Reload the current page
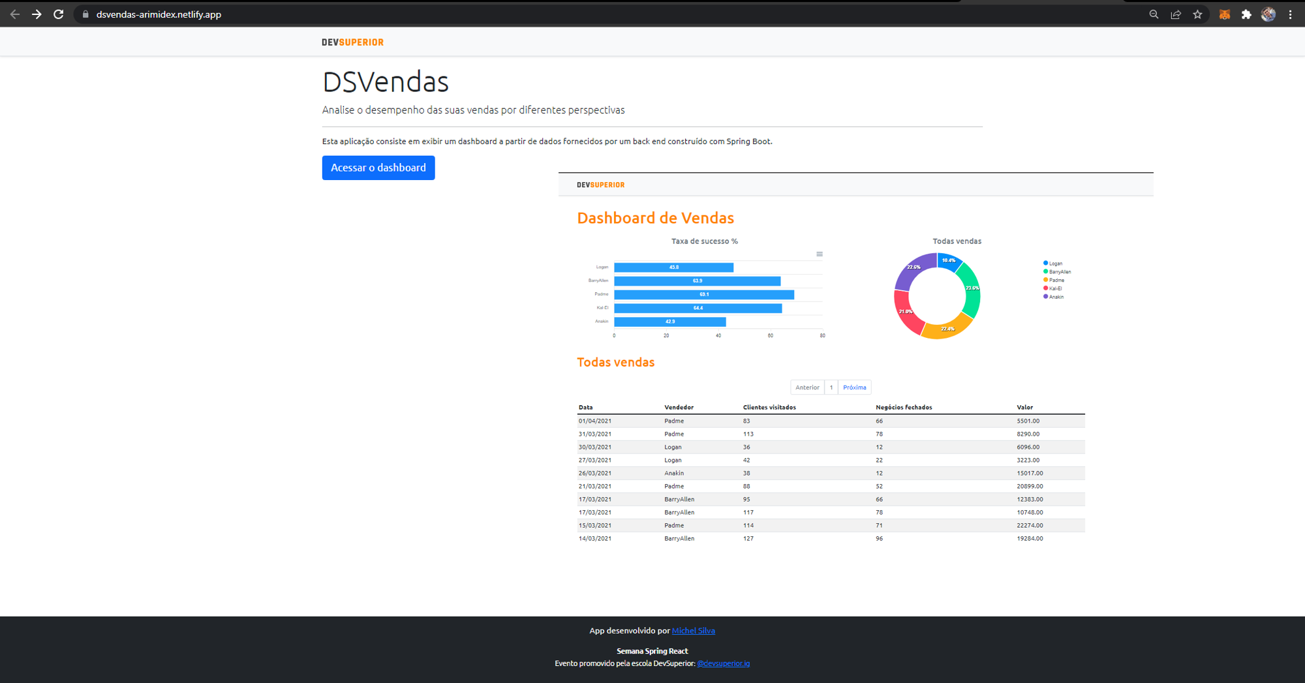 (x=59, y=14)
